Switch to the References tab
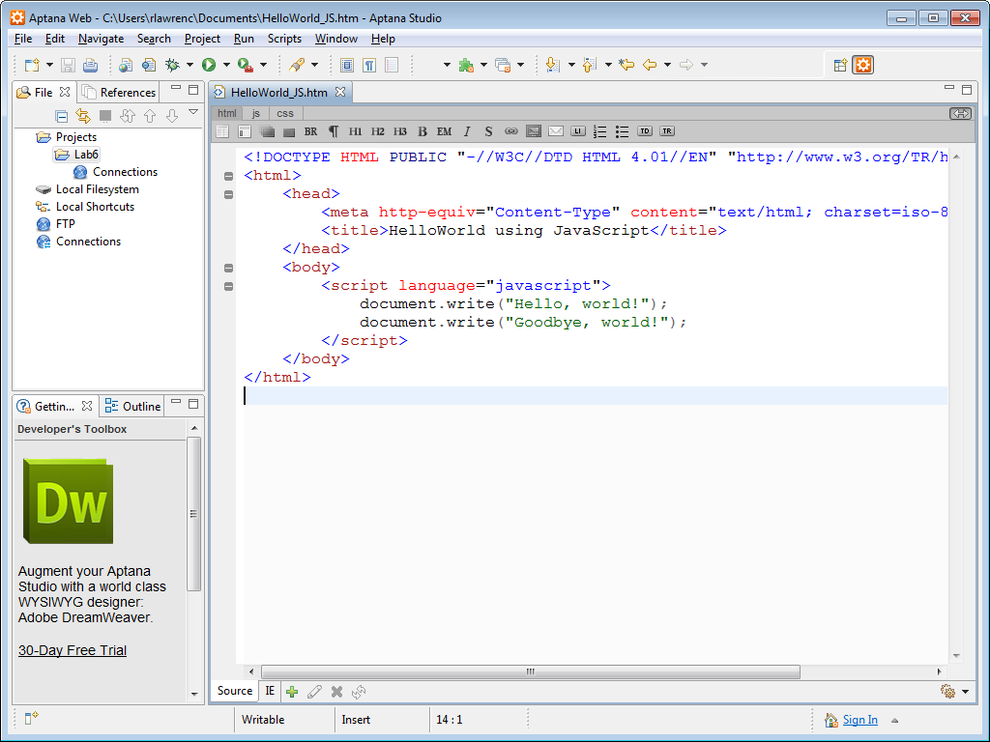990x742 pixels. (x=119, y=92)
